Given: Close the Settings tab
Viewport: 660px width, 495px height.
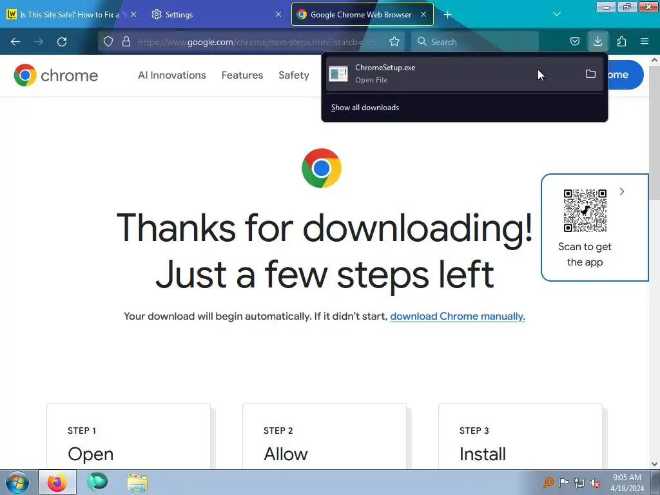Looking at the screenshot, I should pos(278,15).
